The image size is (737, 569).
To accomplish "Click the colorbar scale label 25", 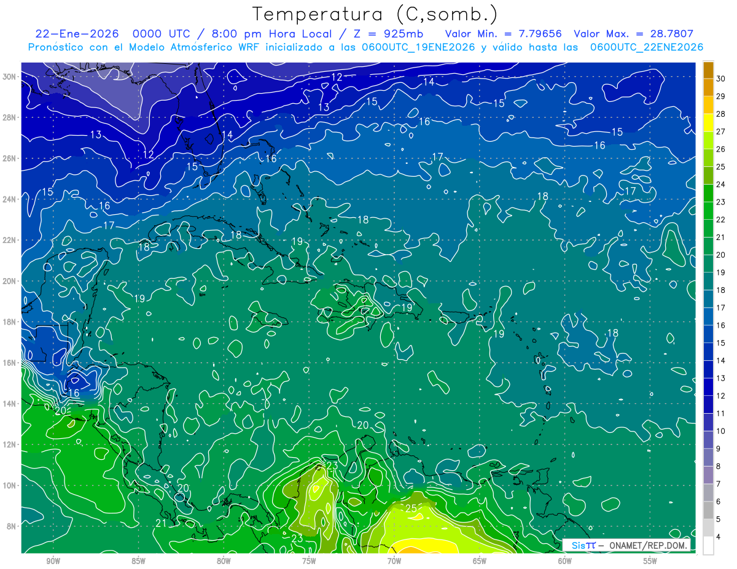I will click(721, 166).
